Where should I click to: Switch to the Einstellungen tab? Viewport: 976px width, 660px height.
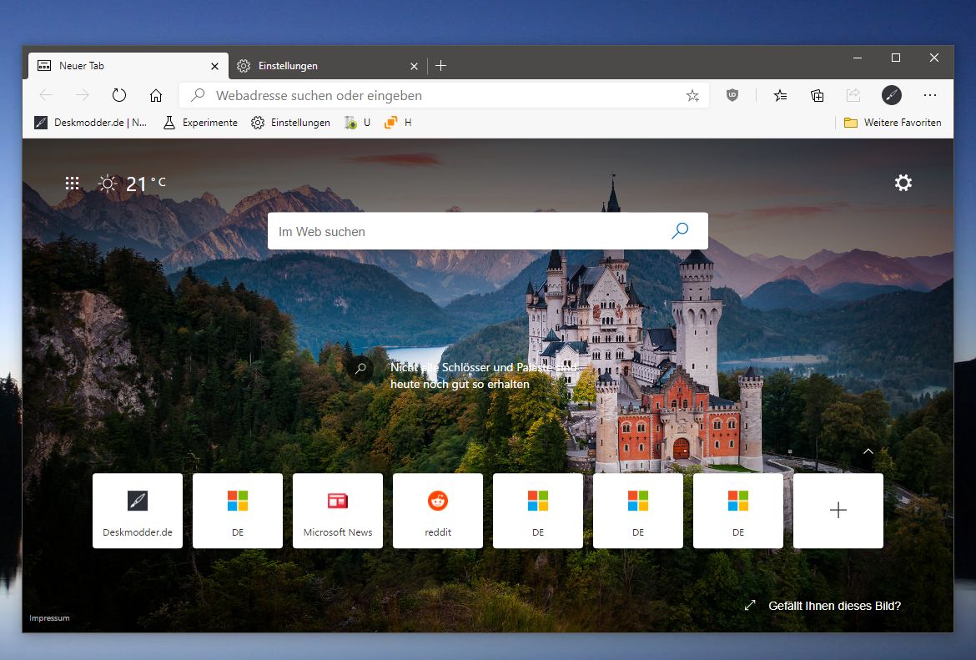[288, 66]
